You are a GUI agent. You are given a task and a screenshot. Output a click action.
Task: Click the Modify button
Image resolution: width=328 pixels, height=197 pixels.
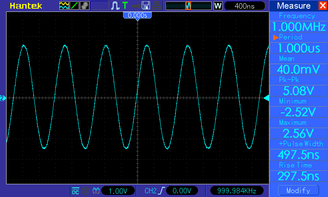click(x=298, y=190)
